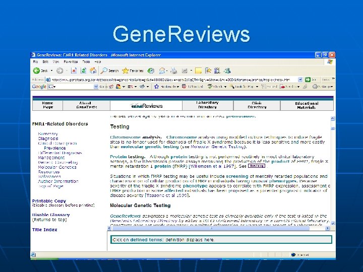Viewport: 363px width, 272px height.
Task: Click the Google toolbar Settings icon
Action: click(315, 87)
